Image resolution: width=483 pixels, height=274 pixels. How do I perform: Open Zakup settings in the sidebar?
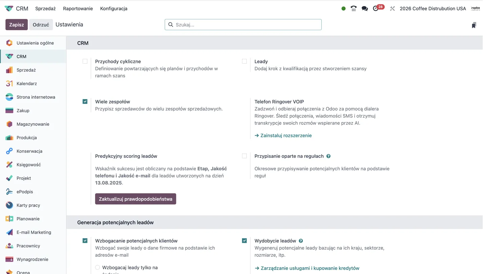coord(33,111)
